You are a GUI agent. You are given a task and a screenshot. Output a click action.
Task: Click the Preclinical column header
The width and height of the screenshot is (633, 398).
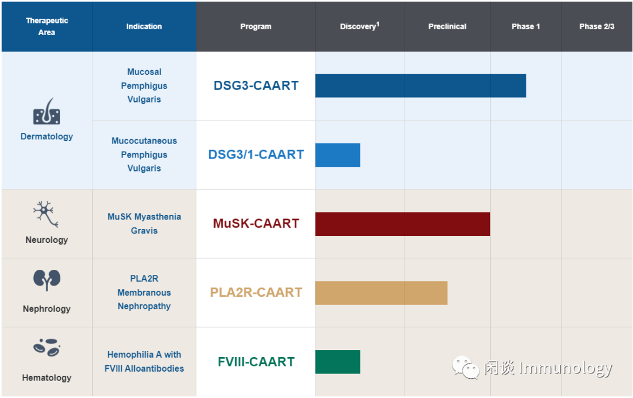[447, 26]
